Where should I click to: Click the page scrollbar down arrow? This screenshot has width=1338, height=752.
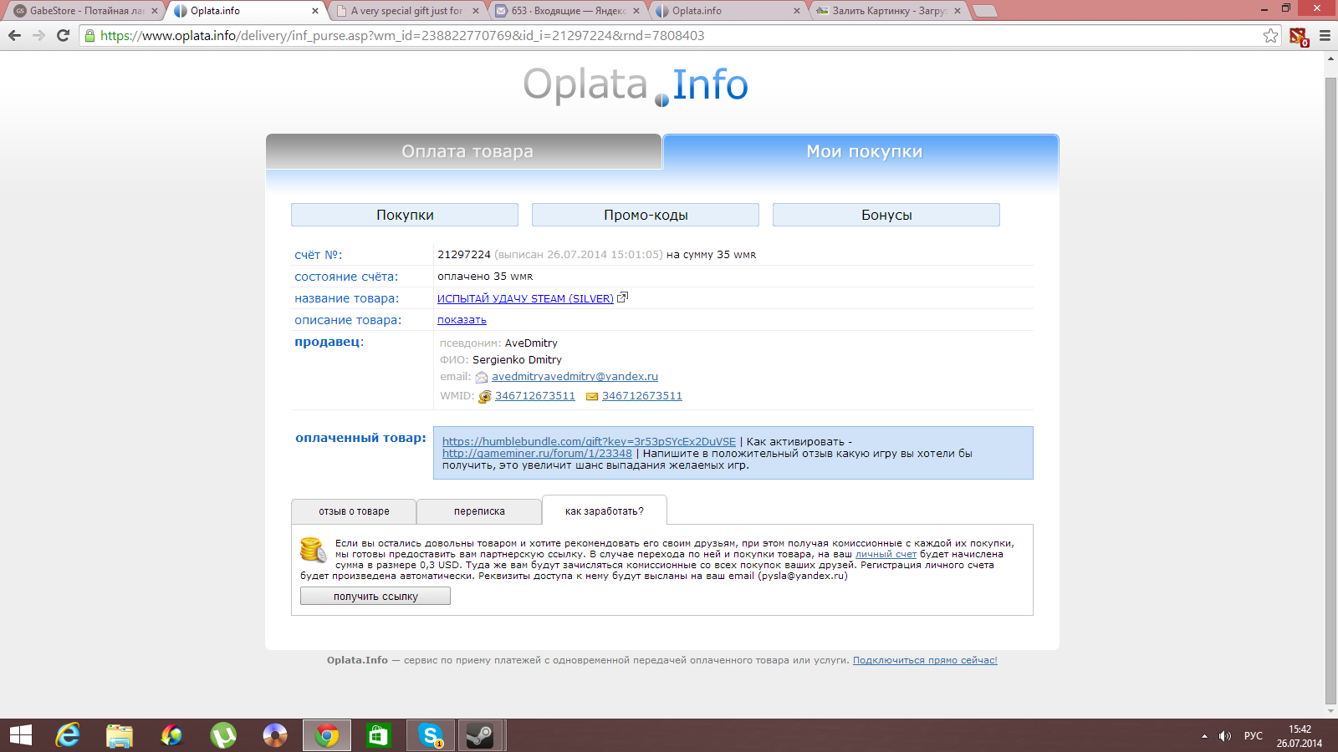[1330, 711]
